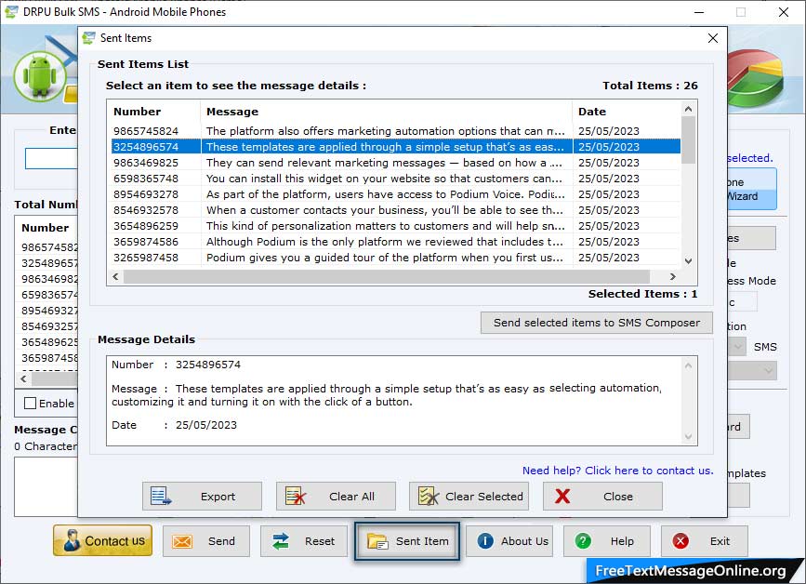This screenshot has width=806, height=584.
Task: Select the row for number 3254896574
Action: [396, 147]
